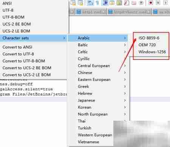Toggle synchronize horizontal scrolling toolbar icon
This screenshot has width=170, height=147.
80,3
